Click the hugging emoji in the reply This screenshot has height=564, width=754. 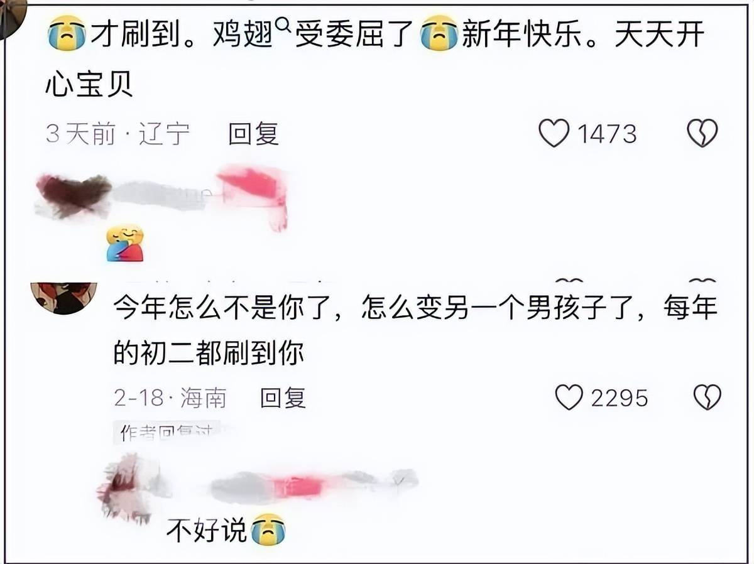[x=125, y=244]
